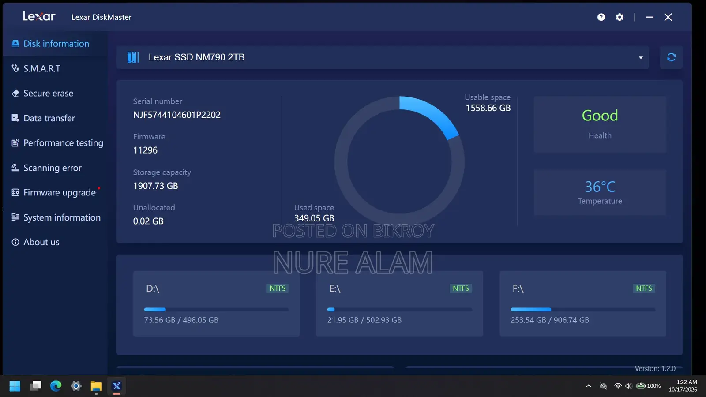Open Firmware upgrade section
The width and height of the screenshot is (706, 397).
click(x=55, y=193)
